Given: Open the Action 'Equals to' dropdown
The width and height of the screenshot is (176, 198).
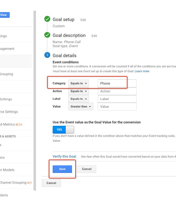Looking at the screenshot, I should coord(78,91).
